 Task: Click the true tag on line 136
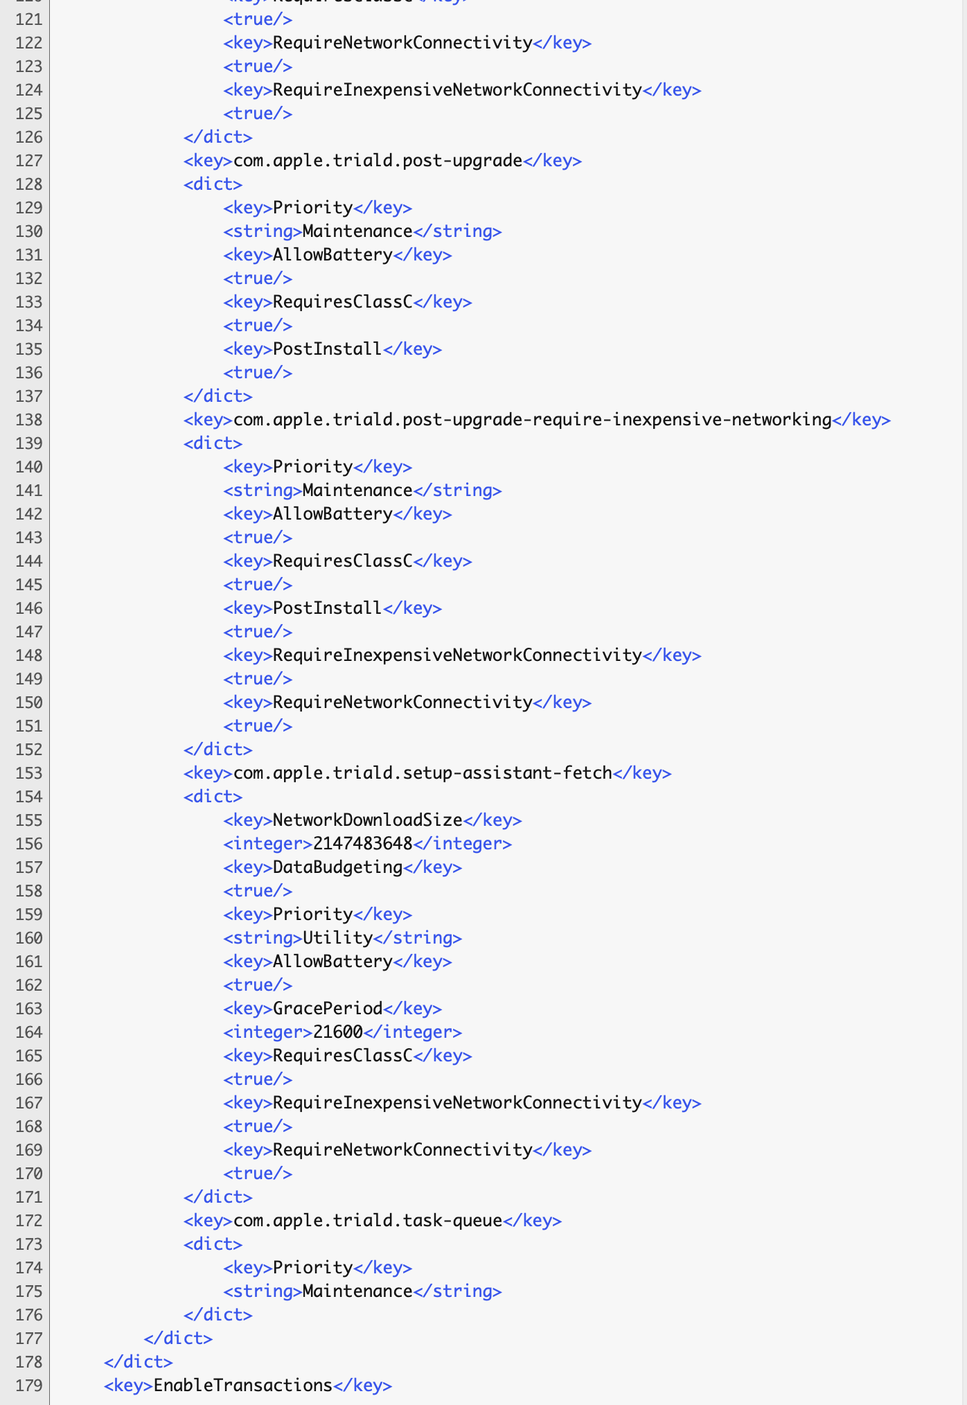(258, 373)
